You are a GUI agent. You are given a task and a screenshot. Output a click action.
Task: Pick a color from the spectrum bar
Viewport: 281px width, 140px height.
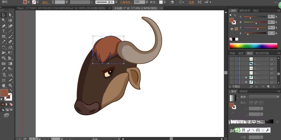point(253,46)
